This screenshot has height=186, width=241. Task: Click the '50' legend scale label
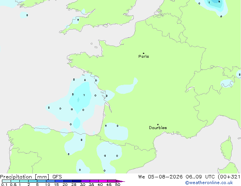click(118, 184)
